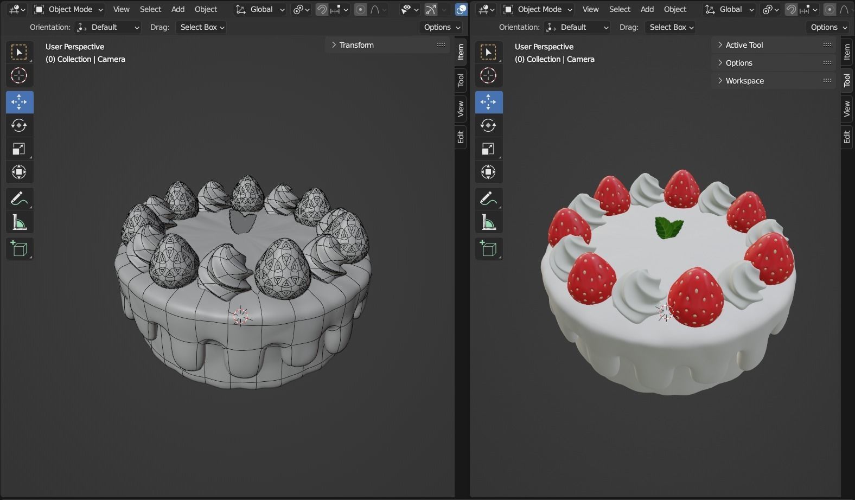Open Orientation Default dropdown in left viewport
Image resolution: width=855 pixels, height=500 pixels.
107,27
